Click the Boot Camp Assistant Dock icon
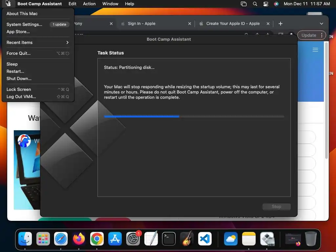This screenshot has height=252, width=336. click(x=267, y=239)
